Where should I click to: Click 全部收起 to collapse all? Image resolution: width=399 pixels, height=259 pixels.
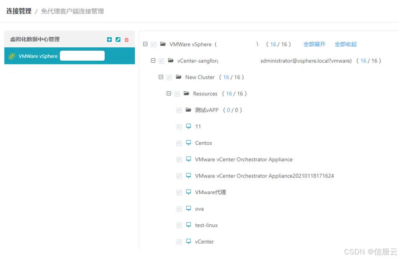[345, 44]
